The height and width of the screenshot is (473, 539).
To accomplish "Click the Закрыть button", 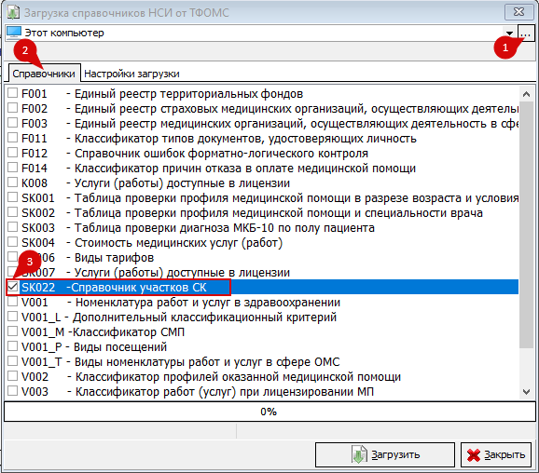I will pyautogui.click(x=496, y=454).
